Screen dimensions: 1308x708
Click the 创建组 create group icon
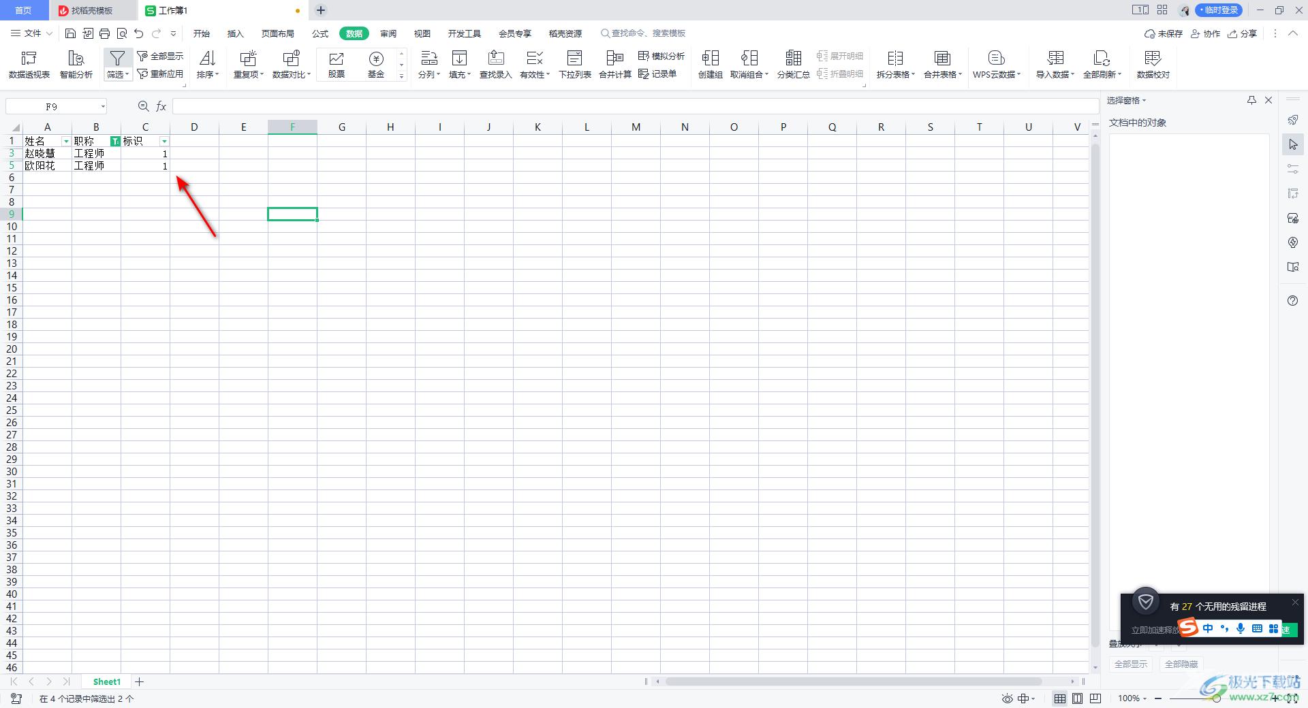tap(711, 59)
